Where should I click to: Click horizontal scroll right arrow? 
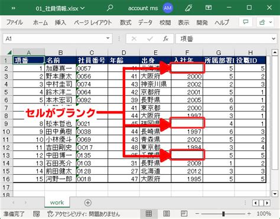click(267, 203)
